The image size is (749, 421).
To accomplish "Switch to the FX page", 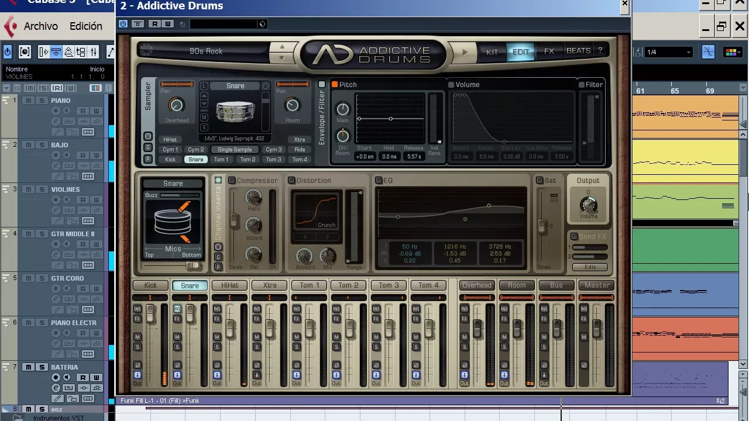I will [549, 51].
